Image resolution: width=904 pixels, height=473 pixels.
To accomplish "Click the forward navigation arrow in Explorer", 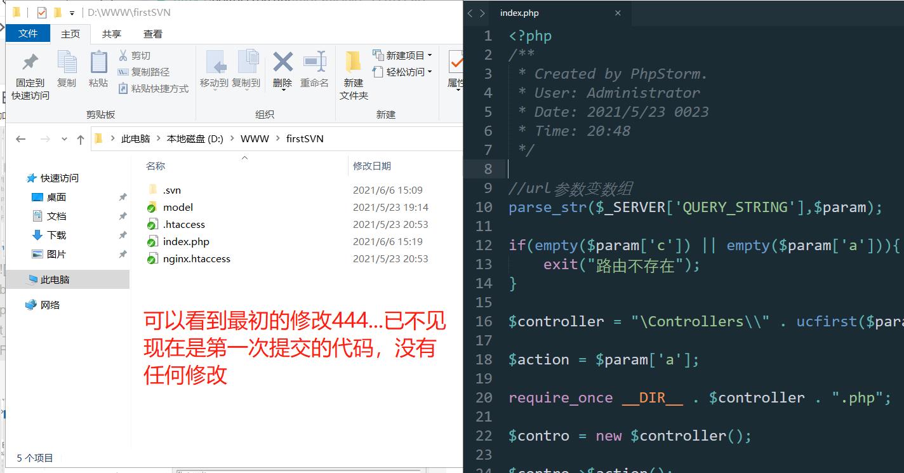I will [45, 139].
